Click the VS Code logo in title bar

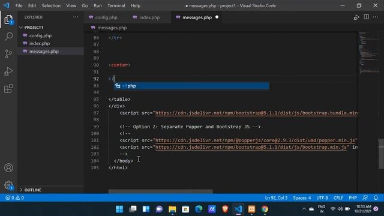[x=7, y=5]
